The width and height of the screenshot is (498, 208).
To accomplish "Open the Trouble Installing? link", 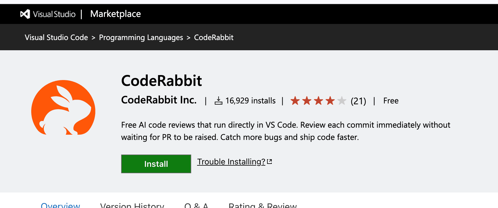I will click(231, 162).
